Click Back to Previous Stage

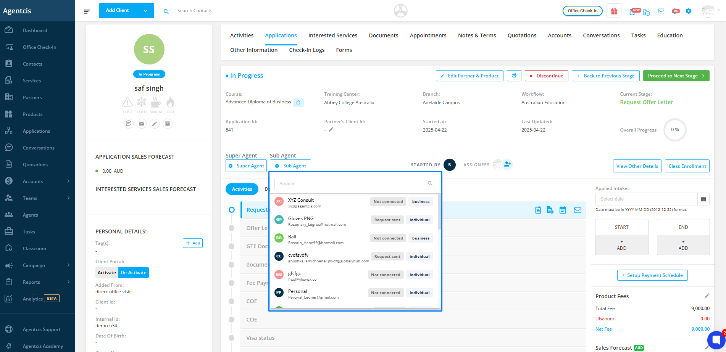[x=606, y=76]
